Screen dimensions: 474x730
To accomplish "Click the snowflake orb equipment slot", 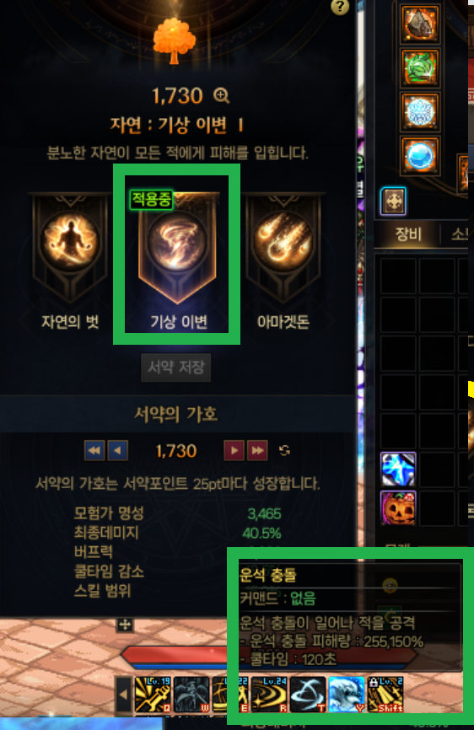I will (x=420, y=112).
